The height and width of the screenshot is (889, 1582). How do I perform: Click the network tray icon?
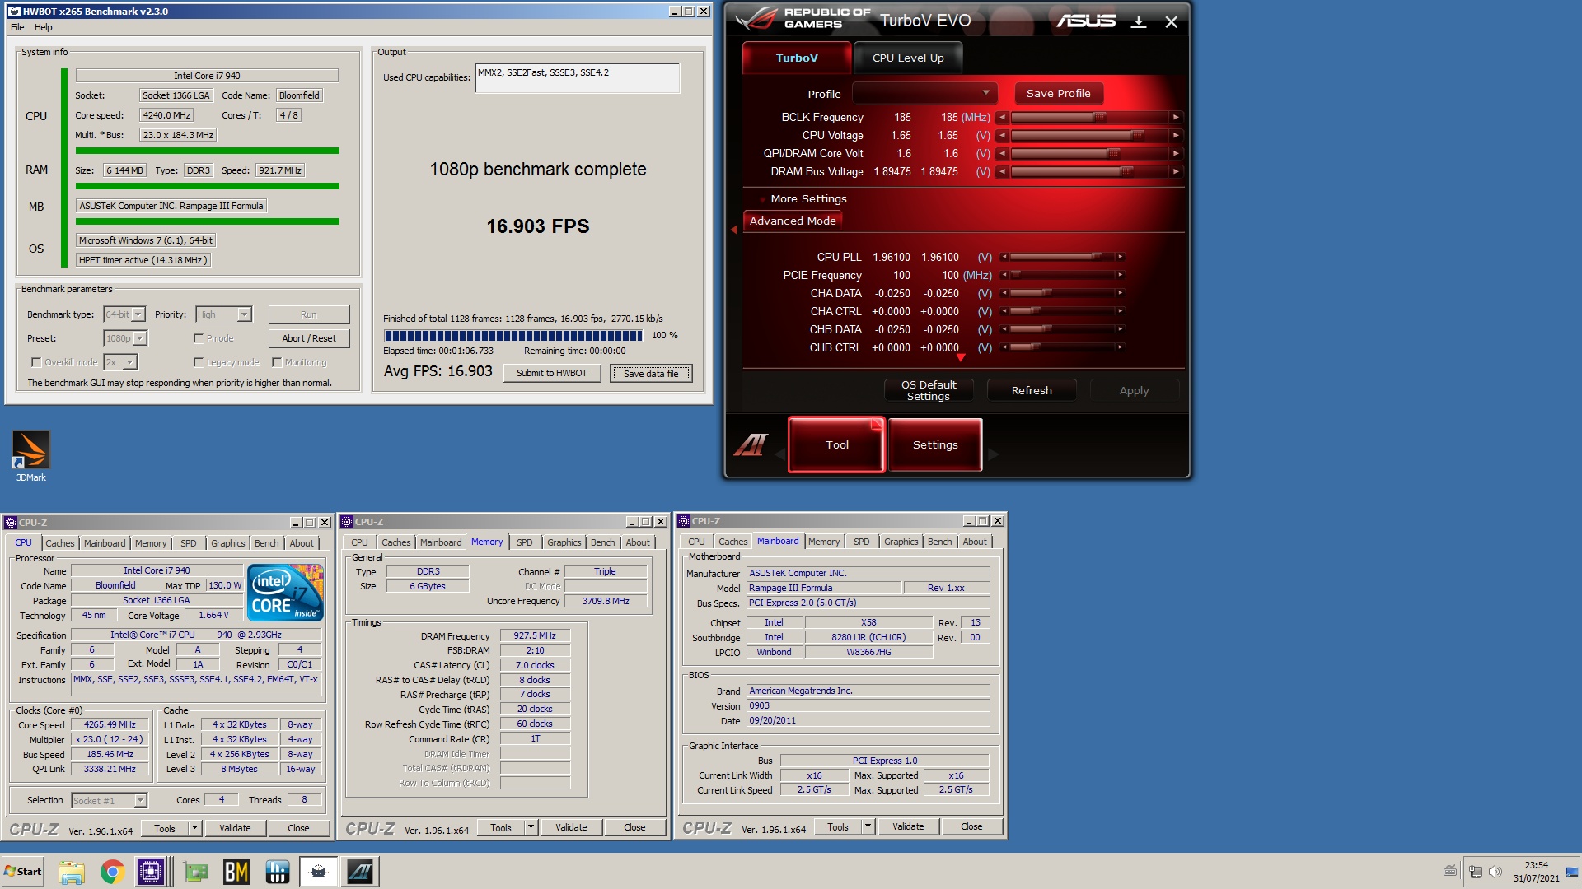(1476, 872)
